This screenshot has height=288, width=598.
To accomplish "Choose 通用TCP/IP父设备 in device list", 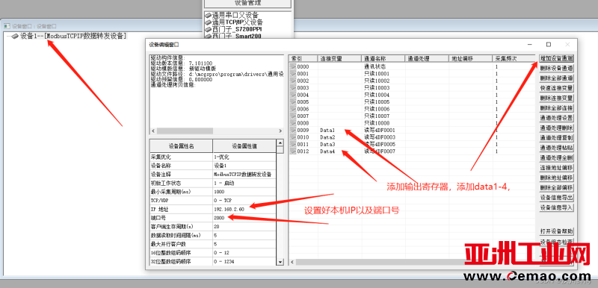I will click(238, 22).
